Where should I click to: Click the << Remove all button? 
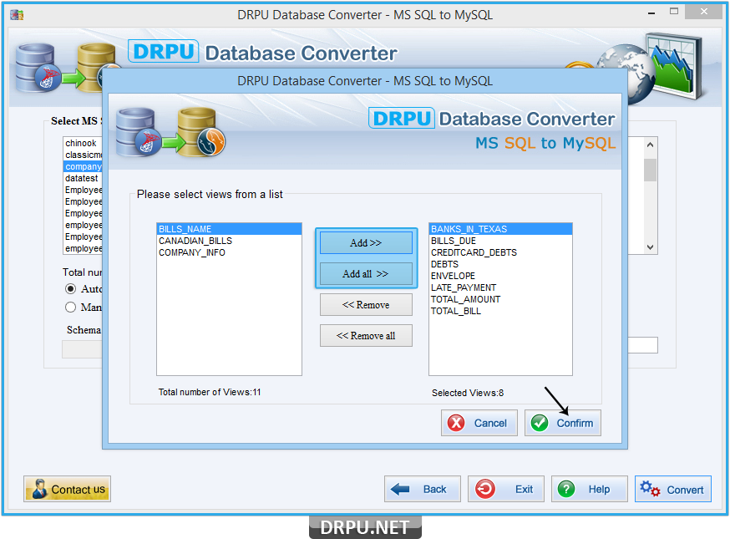pos(366,335)
